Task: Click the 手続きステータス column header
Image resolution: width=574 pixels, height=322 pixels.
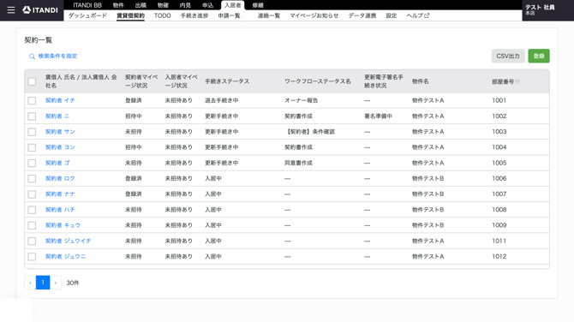Action: point(227,81)
